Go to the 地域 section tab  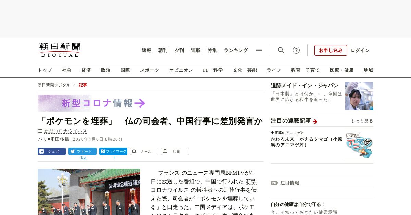click(x=369, y=70)
